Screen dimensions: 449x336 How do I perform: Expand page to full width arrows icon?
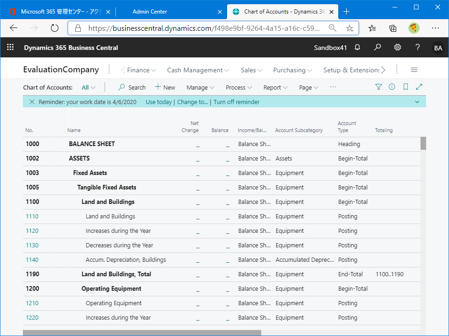(419, 87)
